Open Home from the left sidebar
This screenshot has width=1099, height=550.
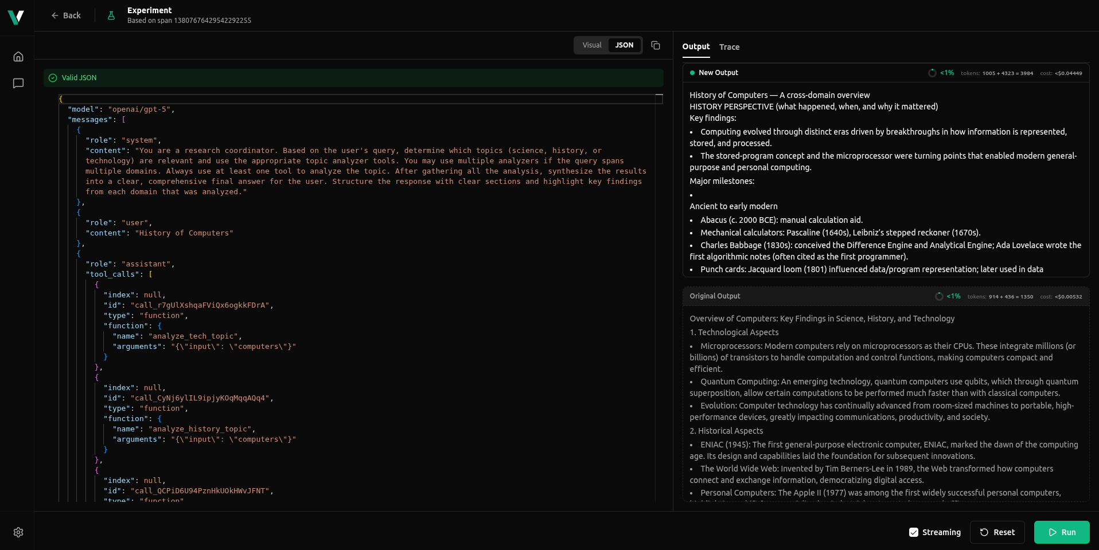point(18,56)
